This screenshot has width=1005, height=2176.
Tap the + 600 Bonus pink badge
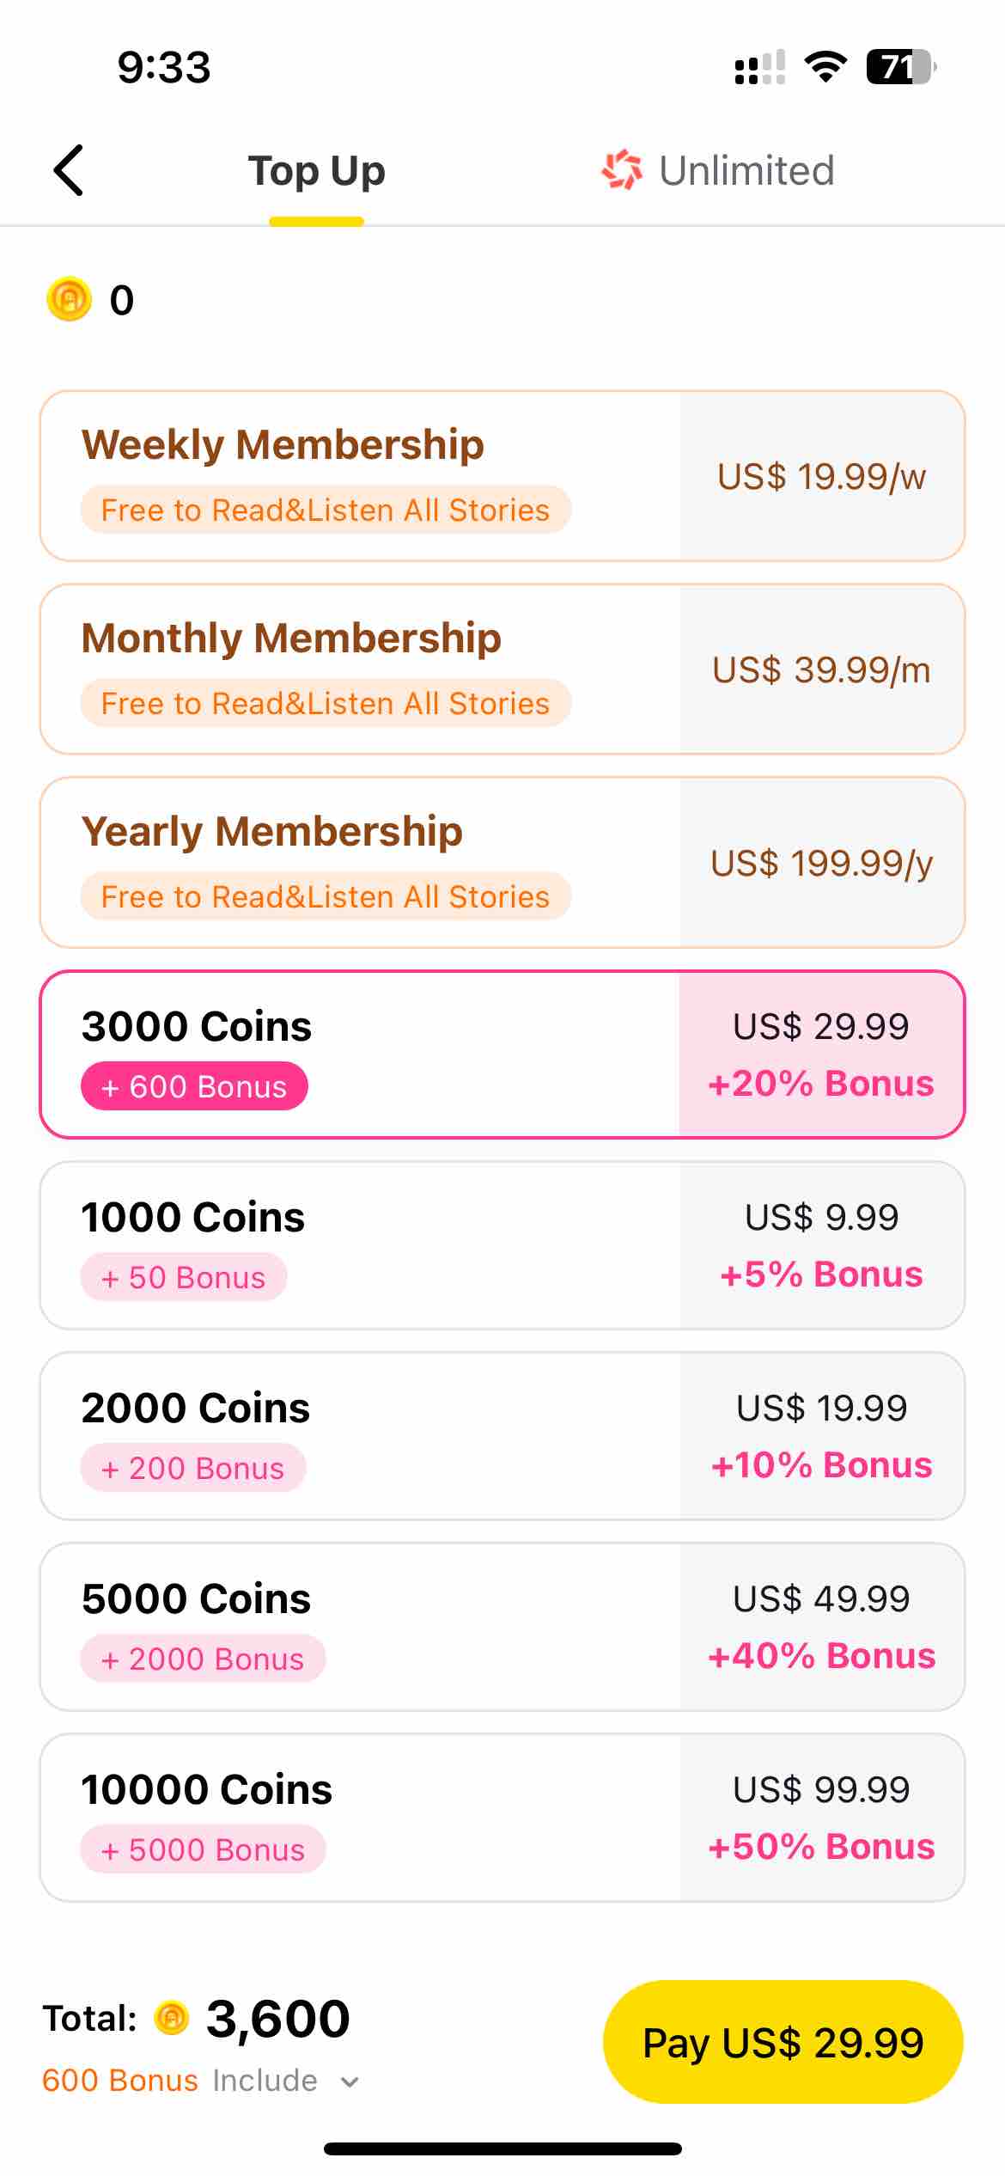[x=194, y=1086]
